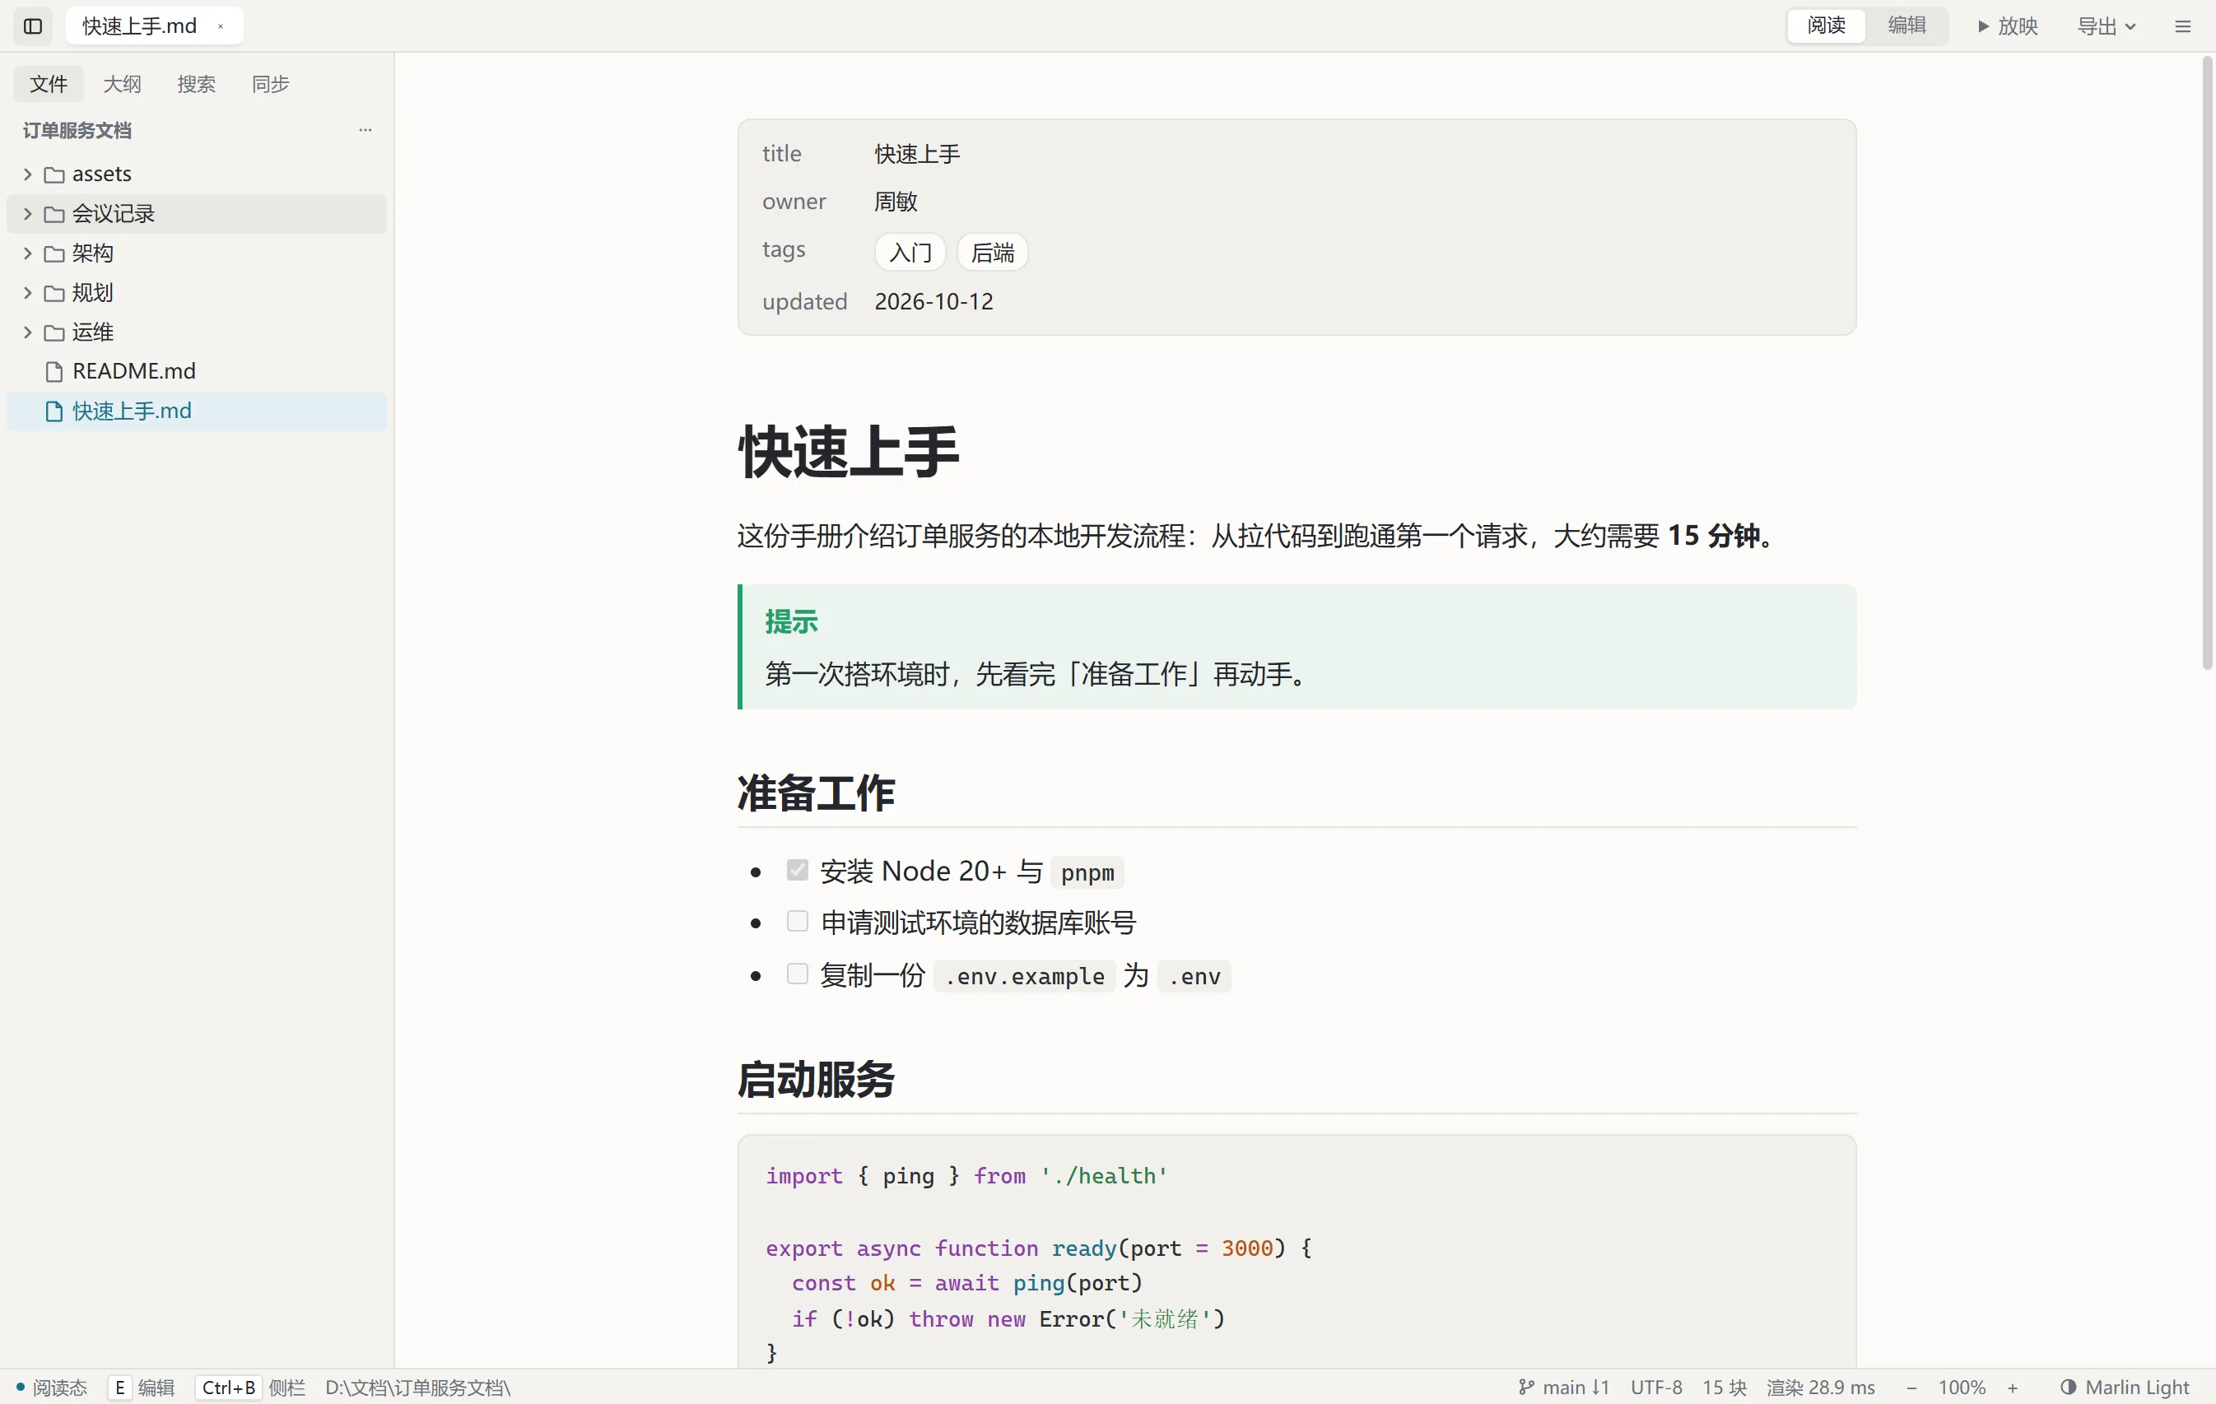Check 复制一份 .env.example checkbox
The width and height of the screenshot is (2216, 1404).
pos(797,974)
